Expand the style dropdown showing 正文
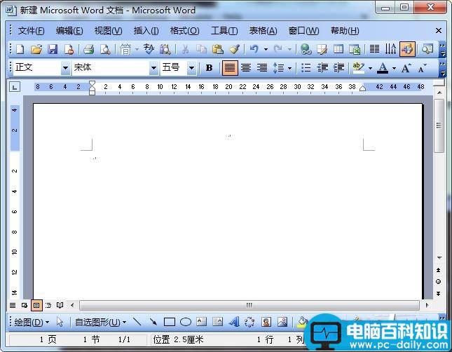 (x=65, y=68)
